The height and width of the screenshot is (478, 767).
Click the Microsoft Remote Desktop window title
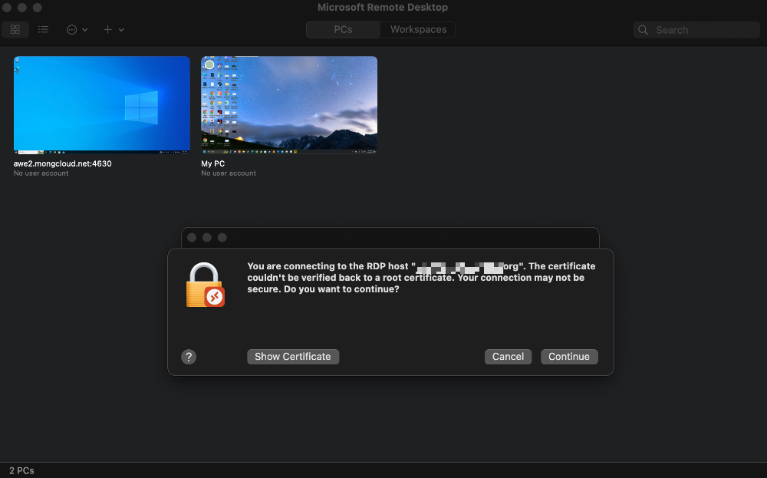[x=383, y=8]
